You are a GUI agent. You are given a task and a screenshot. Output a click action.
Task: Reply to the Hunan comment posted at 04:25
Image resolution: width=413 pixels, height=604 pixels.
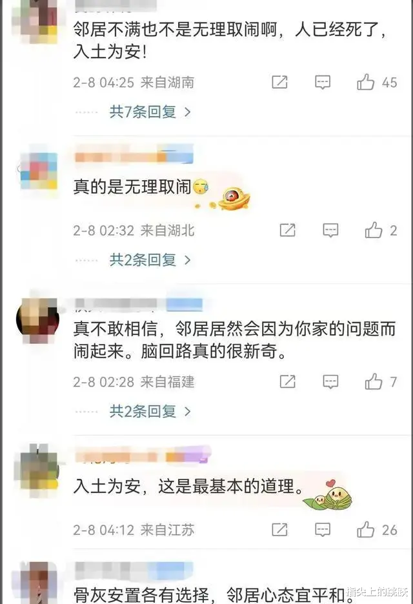click(x=323, y=82)
